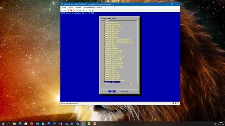The width and height of the screenshot is (225, 126).
Task: Open Windows taskbar search
Action: click(x=8, y=124)
